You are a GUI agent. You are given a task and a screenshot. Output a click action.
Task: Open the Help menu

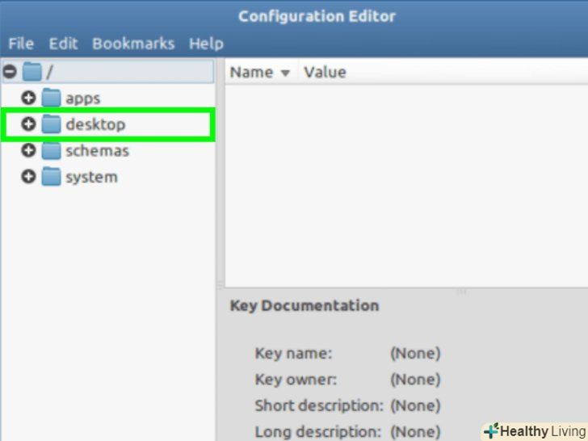pos(206,44)
